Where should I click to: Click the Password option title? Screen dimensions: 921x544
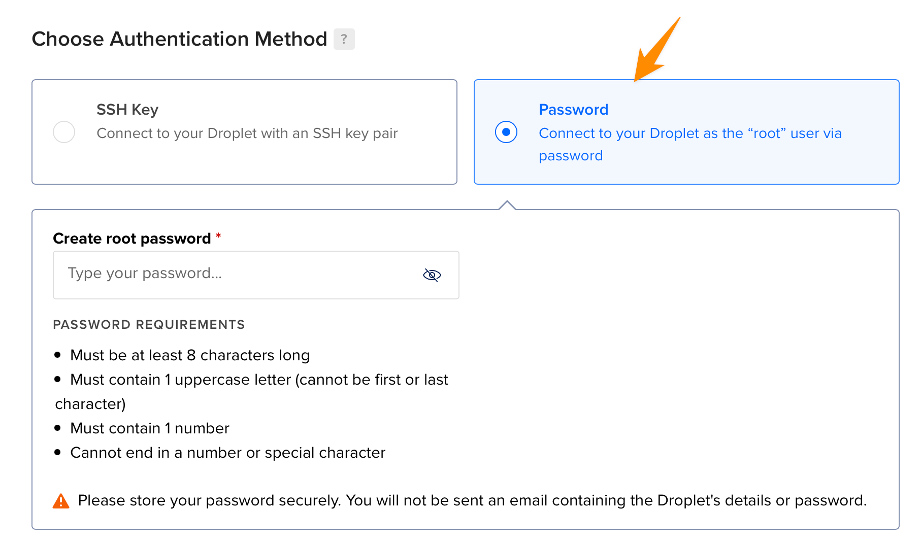573,110
